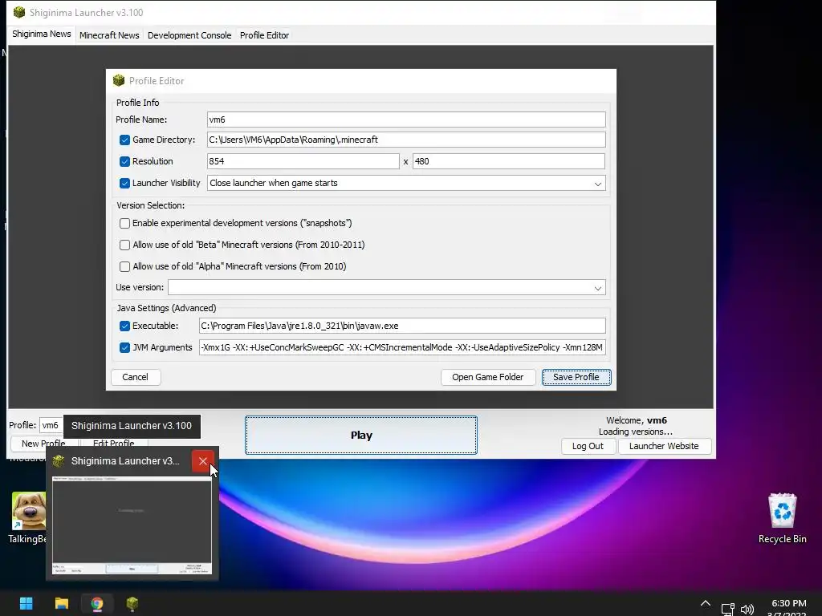
Task: Open Google Chrome from taskbar
Action: click(x=97, y=603)
